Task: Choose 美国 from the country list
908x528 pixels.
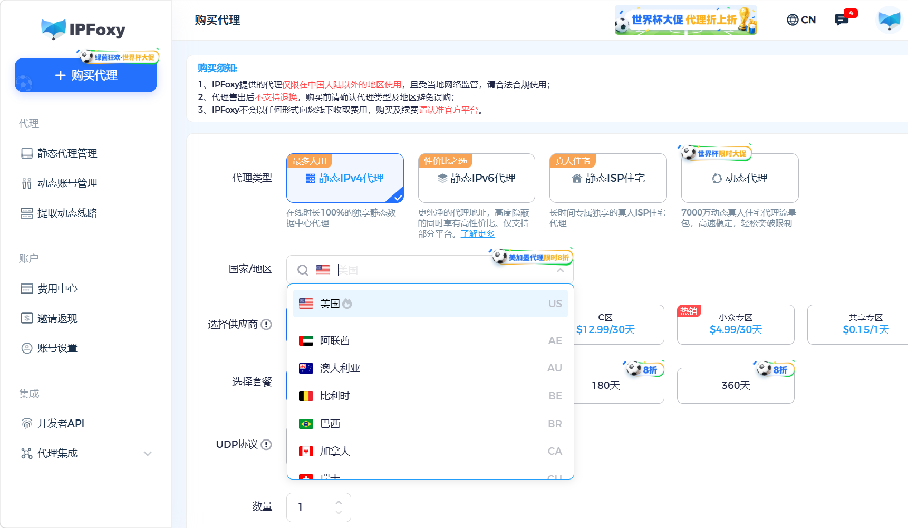Action: click(x=430, y=304)
